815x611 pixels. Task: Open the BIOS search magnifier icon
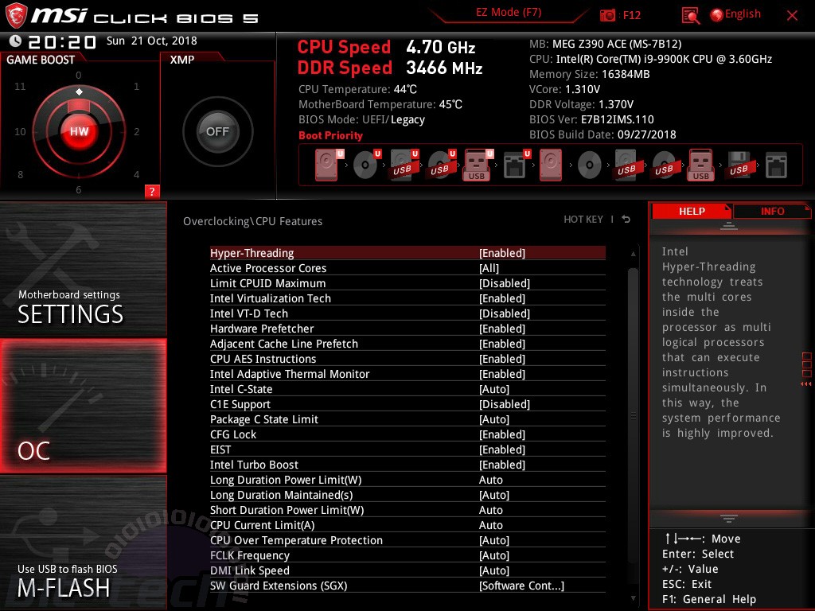click(690, 16)
